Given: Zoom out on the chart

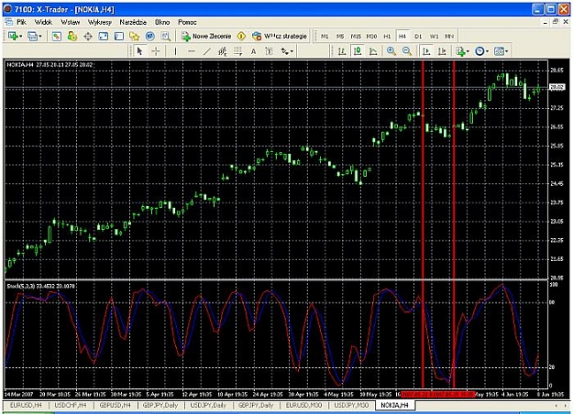Looking at the screenshot, I should [x=407, y=51].
